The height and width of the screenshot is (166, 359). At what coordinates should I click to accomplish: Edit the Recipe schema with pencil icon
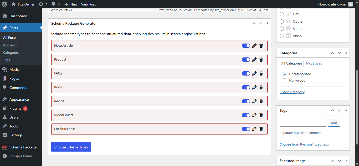pyautogui.click(x=254, y=101)
